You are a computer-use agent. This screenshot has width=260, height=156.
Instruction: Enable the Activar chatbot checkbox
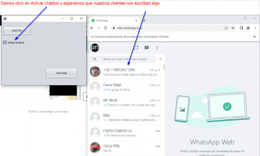click(x=5, y=43)
